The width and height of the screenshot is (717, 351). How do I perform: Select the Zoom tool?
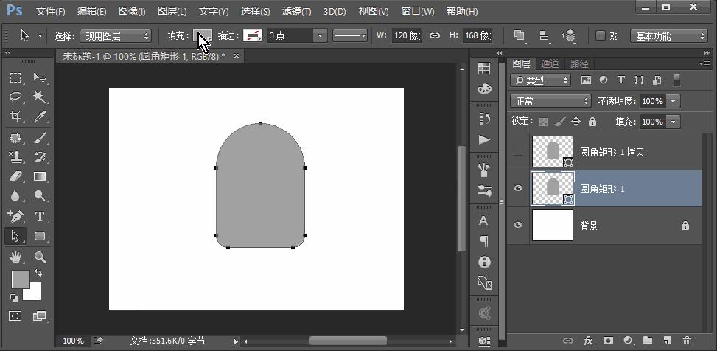coord(40,257)
